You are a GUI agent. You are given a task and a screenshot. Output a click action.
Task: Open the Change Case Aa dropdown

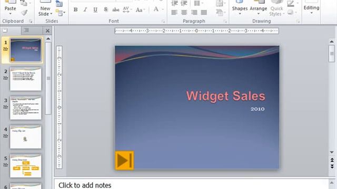click(x=141, y=9)
